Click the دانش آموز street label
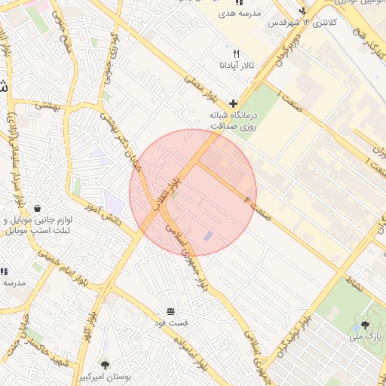This screenshot has width=386, height=386. click(103, 214)
